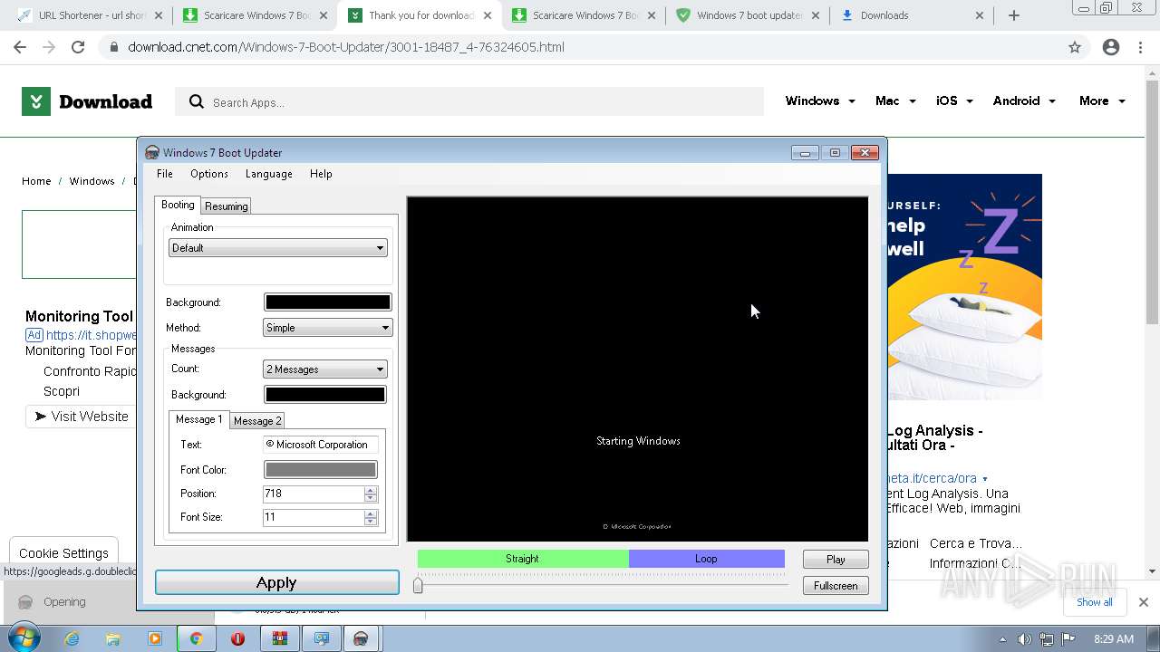Launch Internet Explorer from the taskbar
1160x652 pixels.
pos(72,638)
